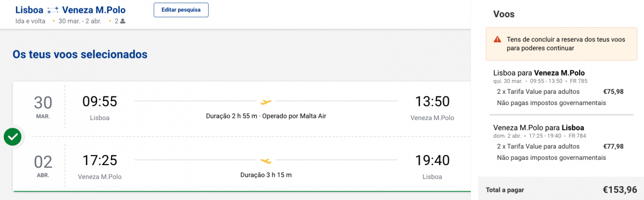Select the 09:55 Lisboa departure time
Screen dimensions: 644x200
(x=99, y=101)
